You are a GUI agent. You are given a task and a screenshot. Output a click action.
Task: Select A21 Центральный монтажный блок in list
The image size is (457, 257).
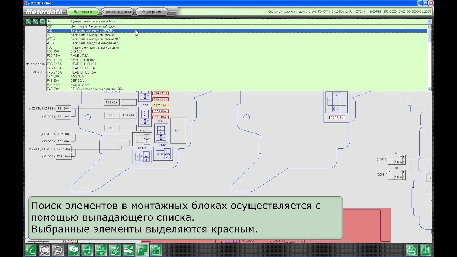pos(237,26)
